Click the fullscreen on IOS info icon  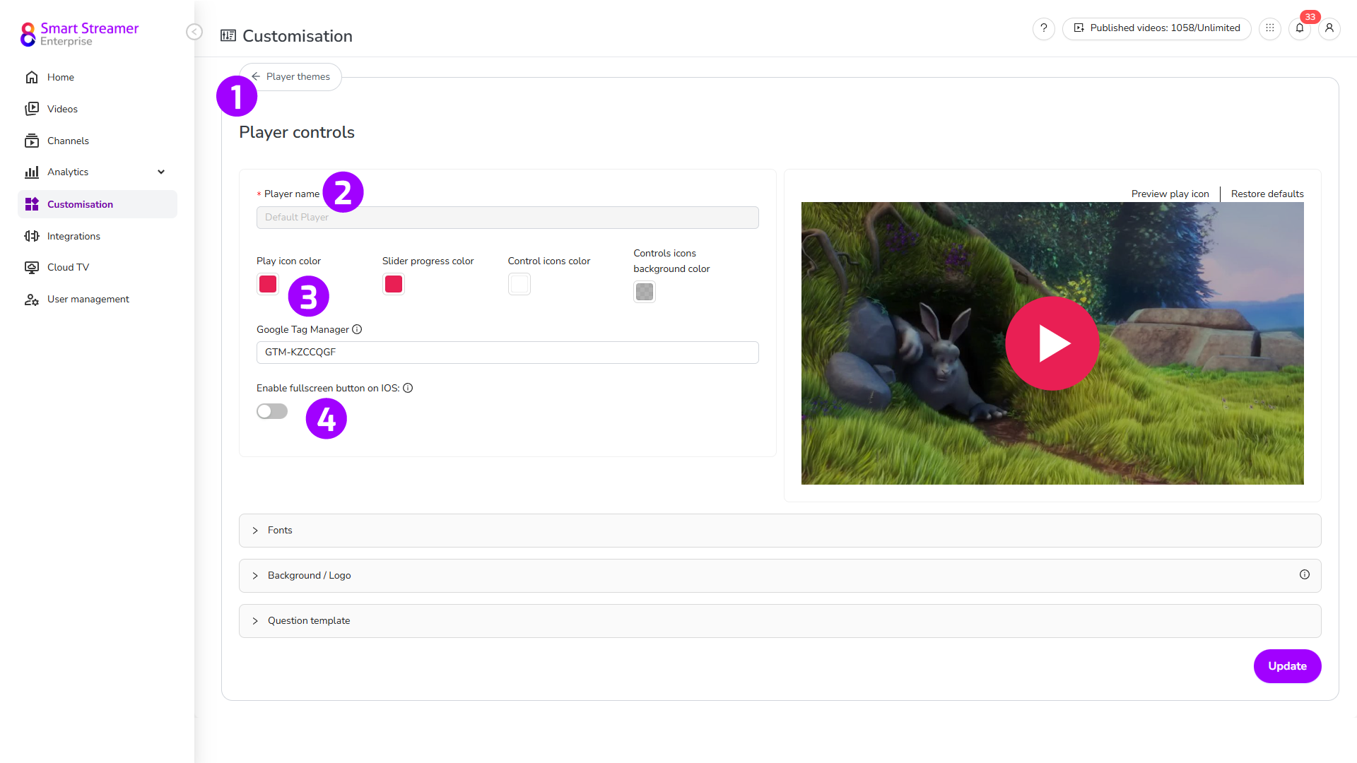click(x=408, y=388)
